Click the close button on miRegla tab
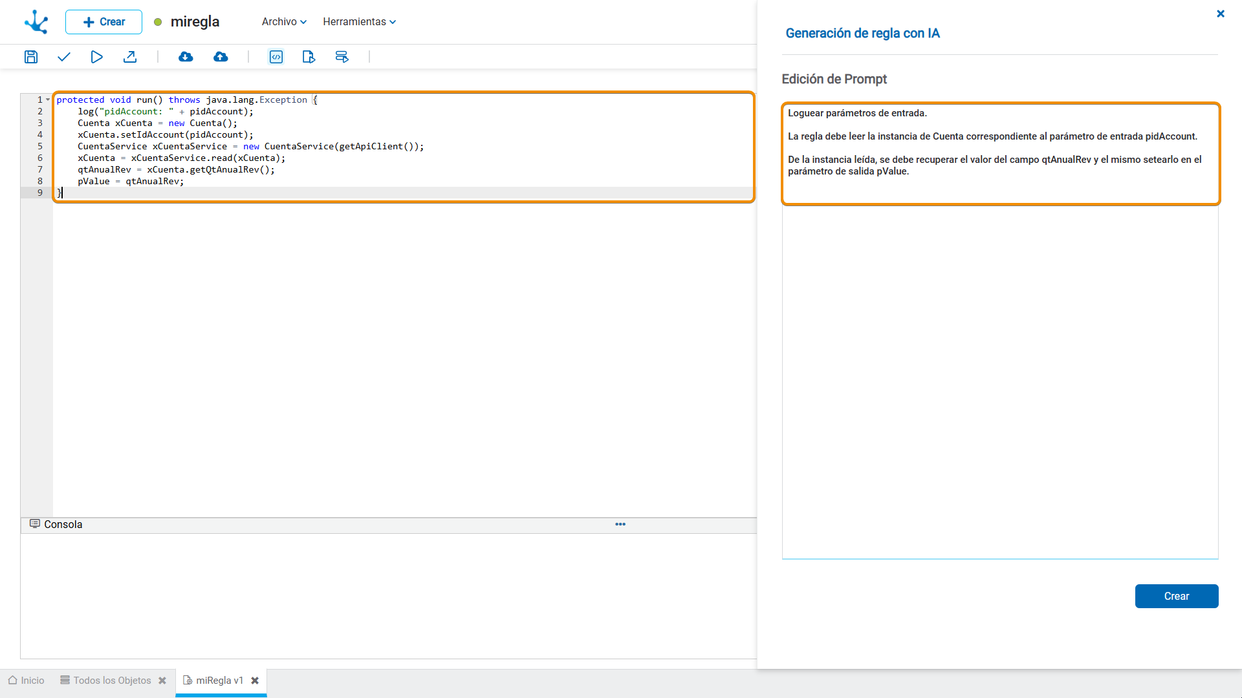The image size is (1242, 698). pyautogui.click(x=254, y=680)
